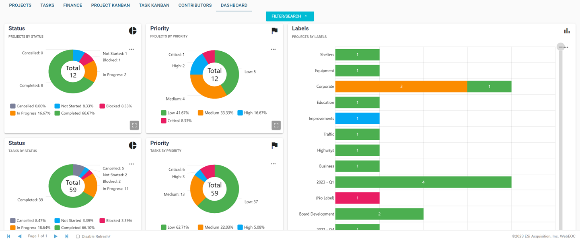Expand Projects Priority chart to fullscreen
Screen dimensions: 580x242
[276, 125]
